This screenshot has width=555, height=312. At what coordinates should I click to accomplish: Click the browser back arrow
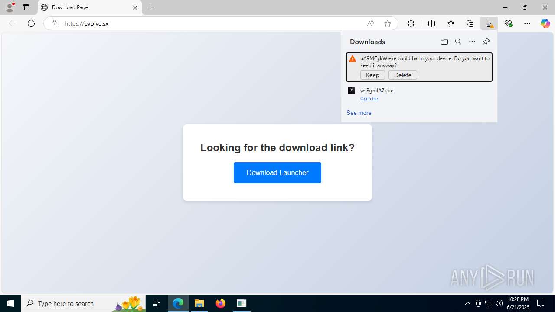(x=12, y=23)
